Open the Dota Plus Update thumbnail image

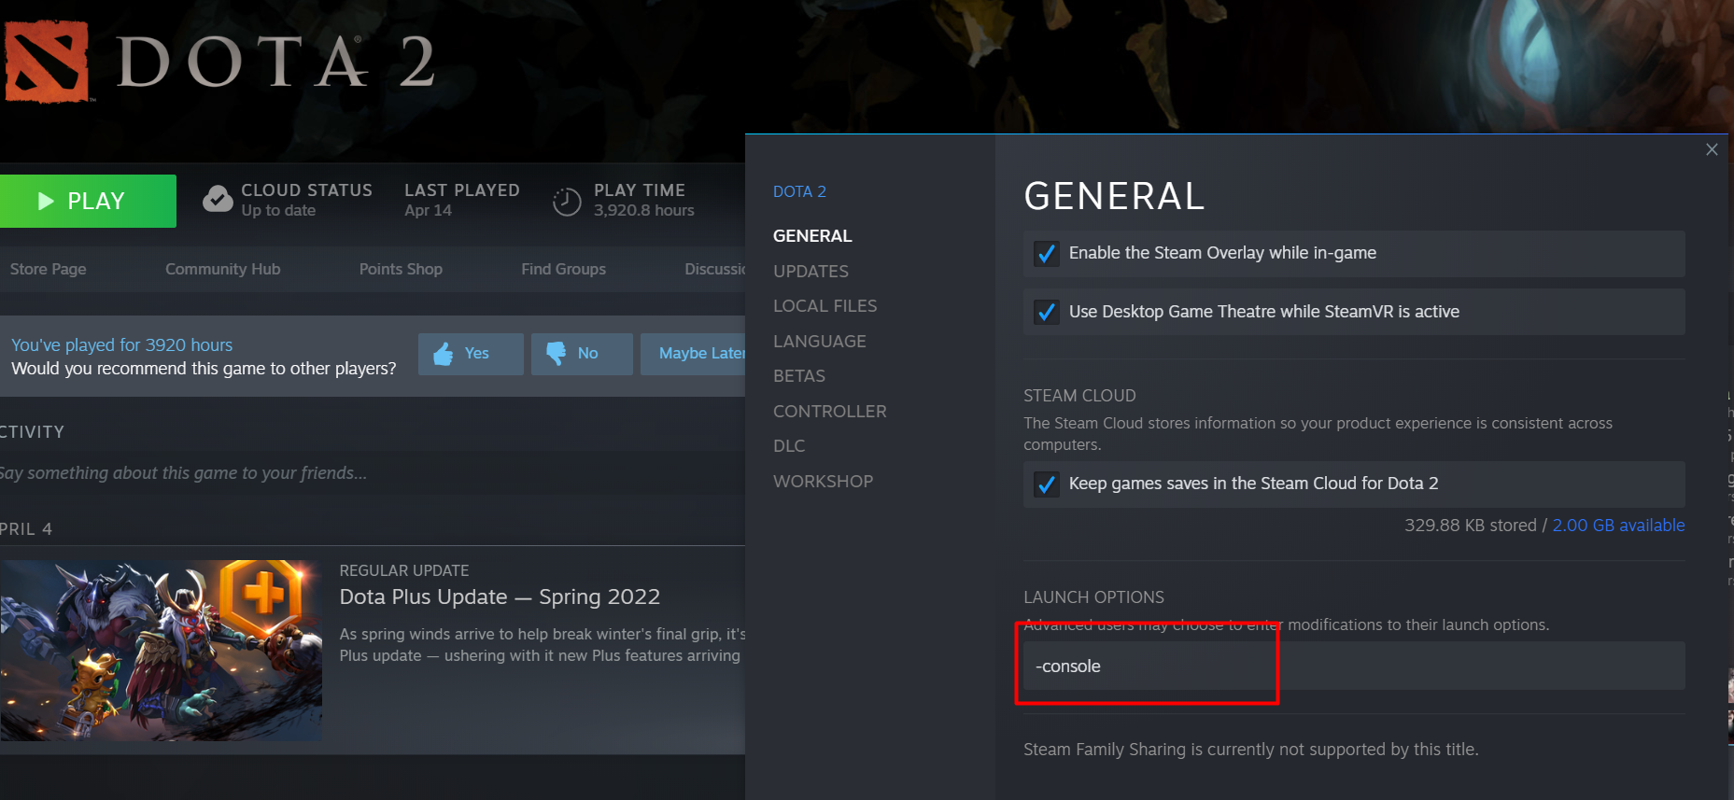pos(161,651)
